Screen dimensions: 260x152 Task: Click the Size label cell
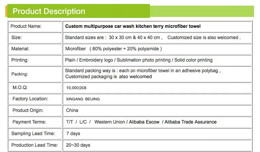[x=17, y=37]
